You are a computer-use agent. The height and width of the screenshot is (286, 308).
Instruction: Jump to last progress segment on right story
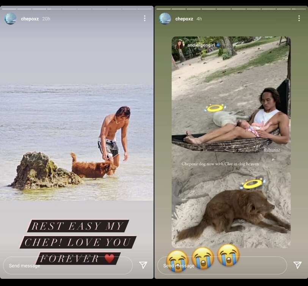pyautogui.click(x=299, y=9)
